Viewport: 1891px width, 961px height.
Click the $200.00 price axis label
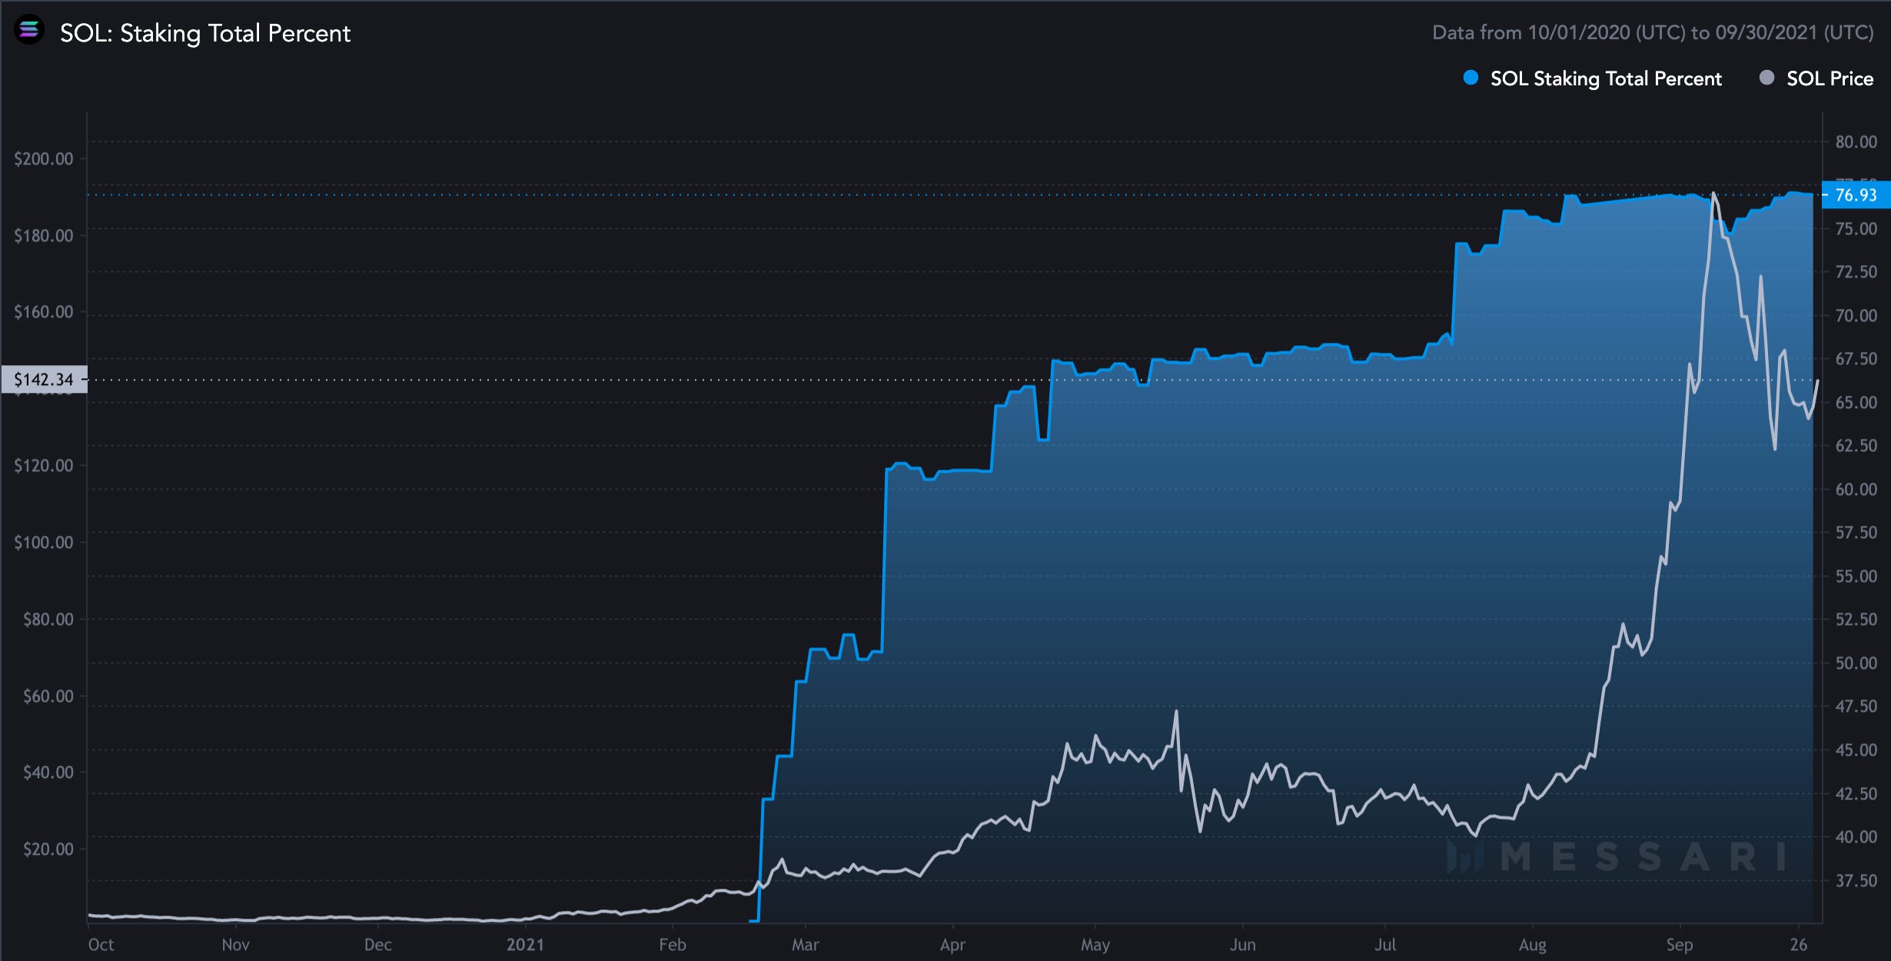44,159
